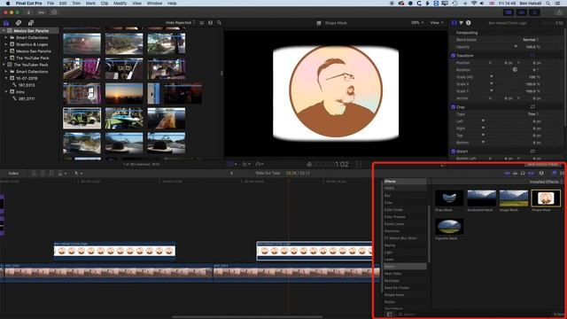567x319 pixels.
Task: Toggle audio skimming waveform icon
Action: point(516,174)
